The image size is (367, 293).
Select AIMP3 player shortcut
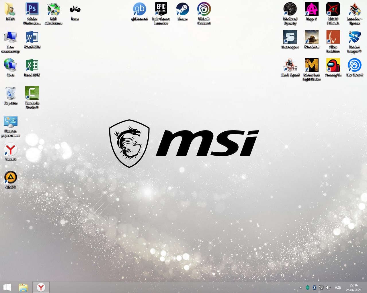(x=10, y=180)
